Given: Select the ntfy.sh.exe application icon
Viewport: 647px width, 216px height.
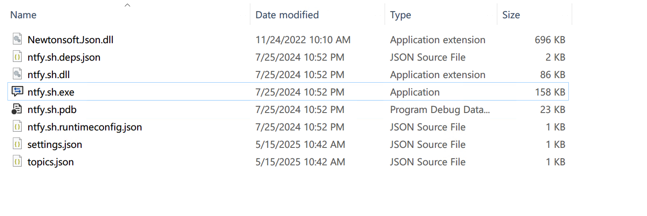Looking at the screenshot, I should point(17,92).
